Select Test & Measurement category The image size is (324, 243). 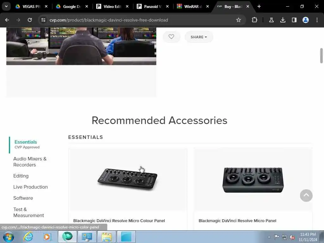point(28,212)
